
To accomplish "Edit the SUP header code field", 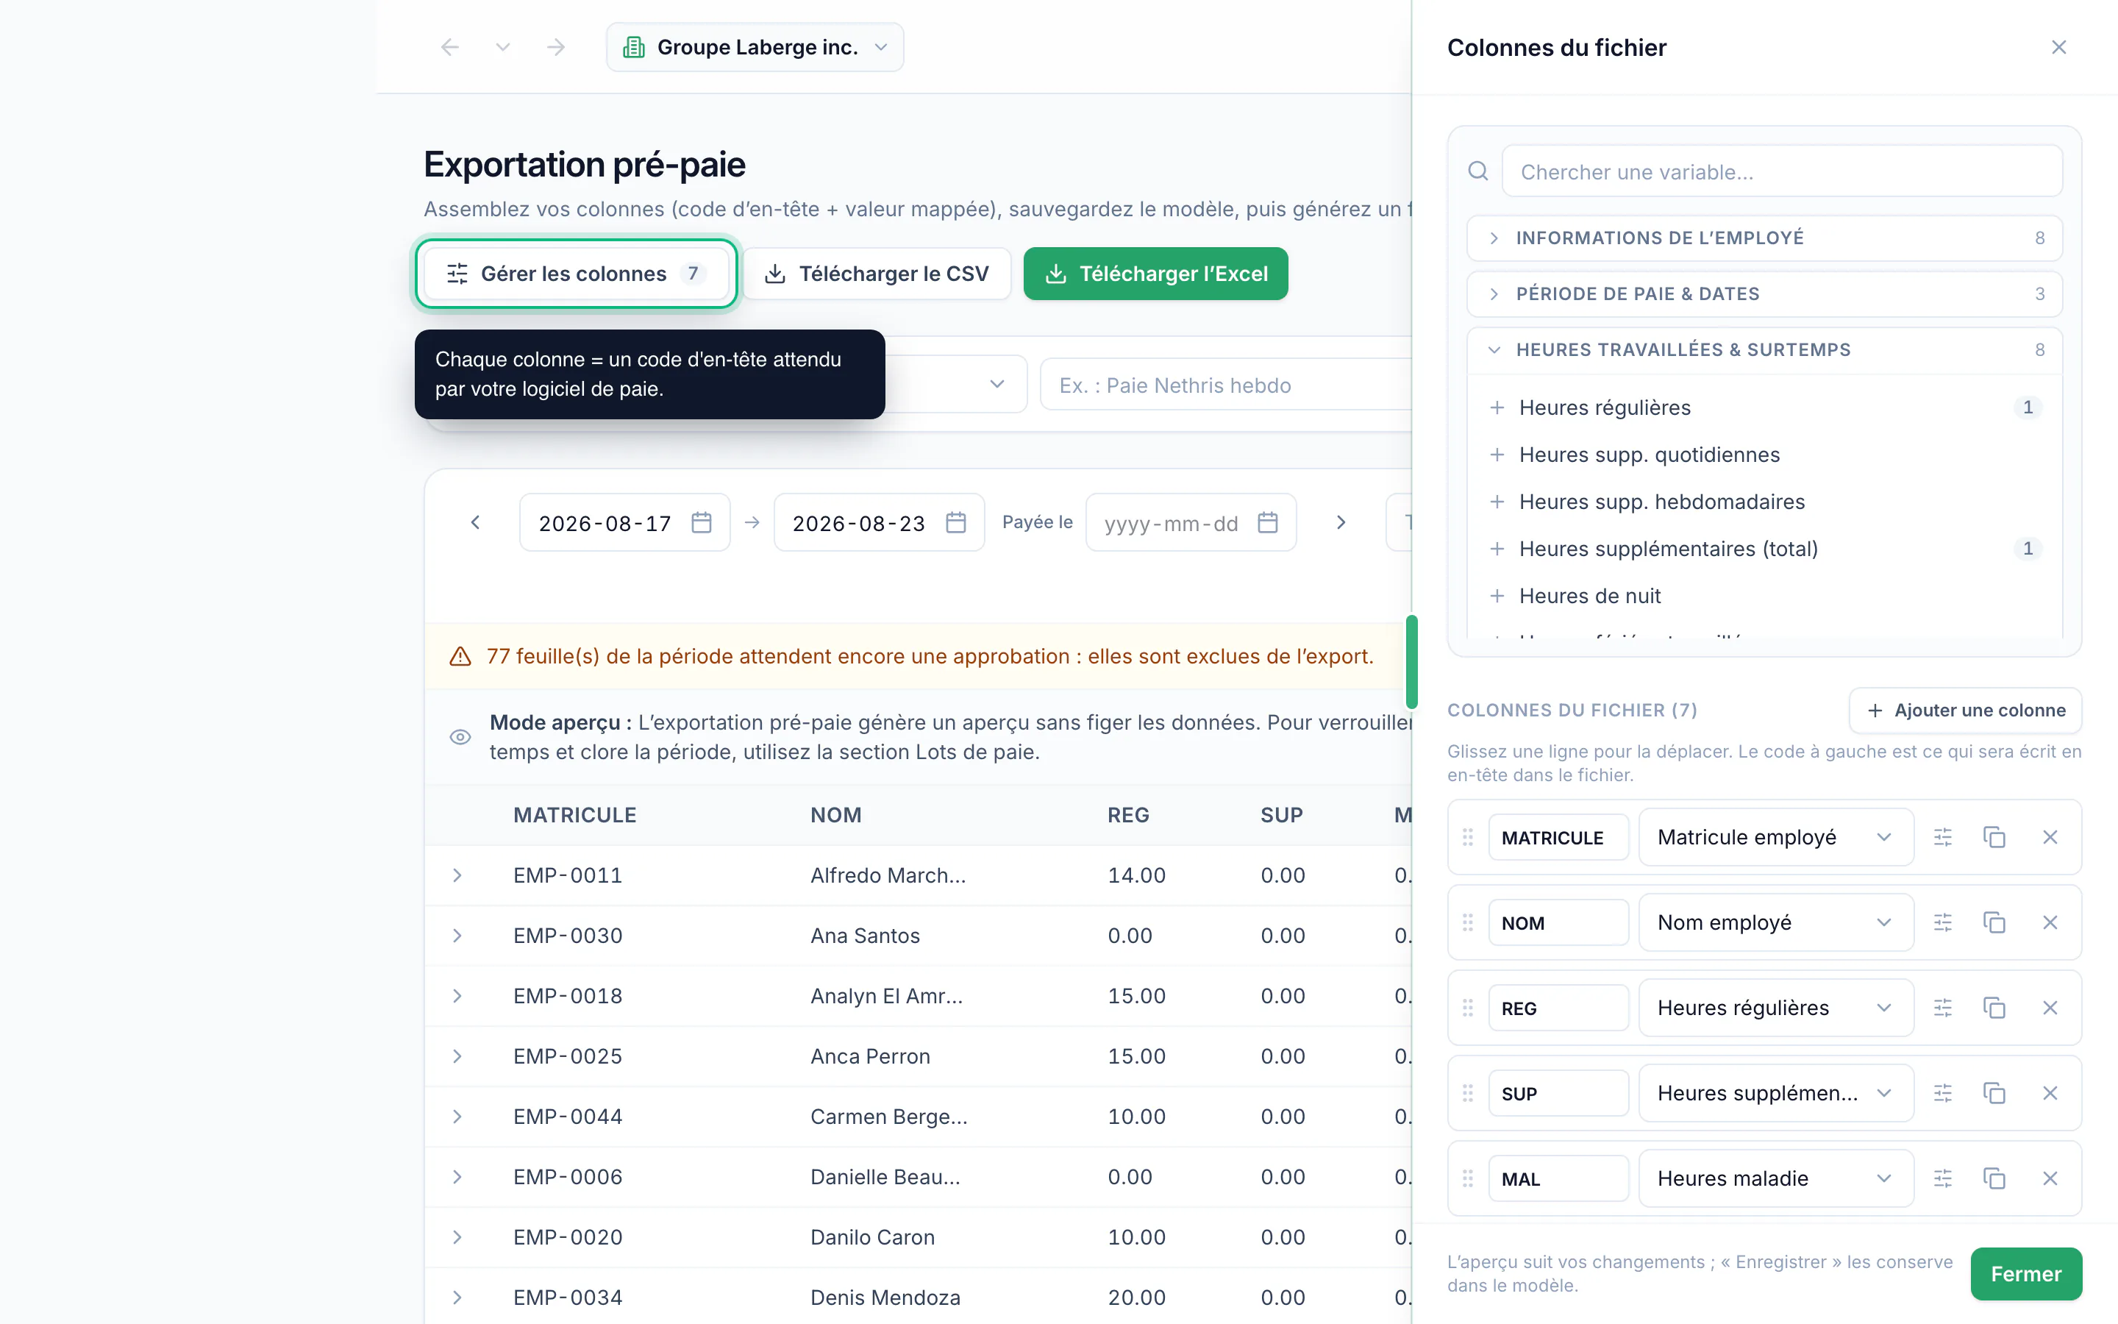I will pyautogui.click(x=1559, y=1093).
